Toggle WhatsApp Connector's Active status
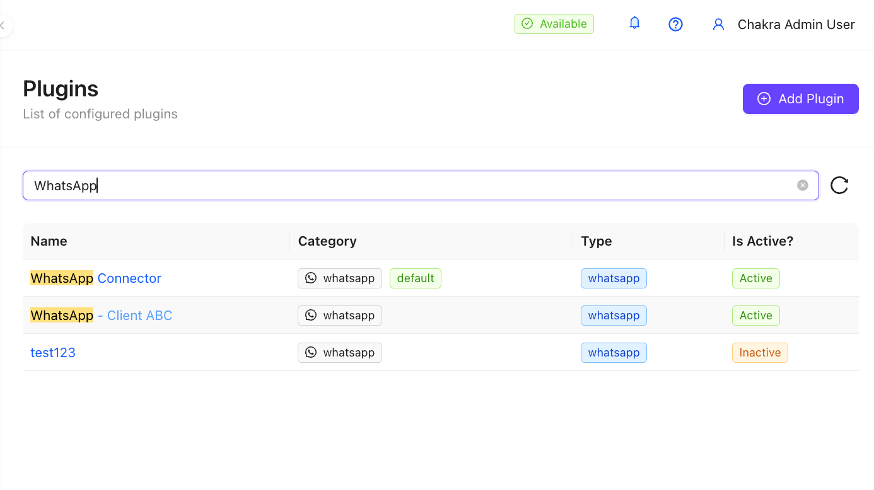Screen dimensions: 874x490 (755, 278)
